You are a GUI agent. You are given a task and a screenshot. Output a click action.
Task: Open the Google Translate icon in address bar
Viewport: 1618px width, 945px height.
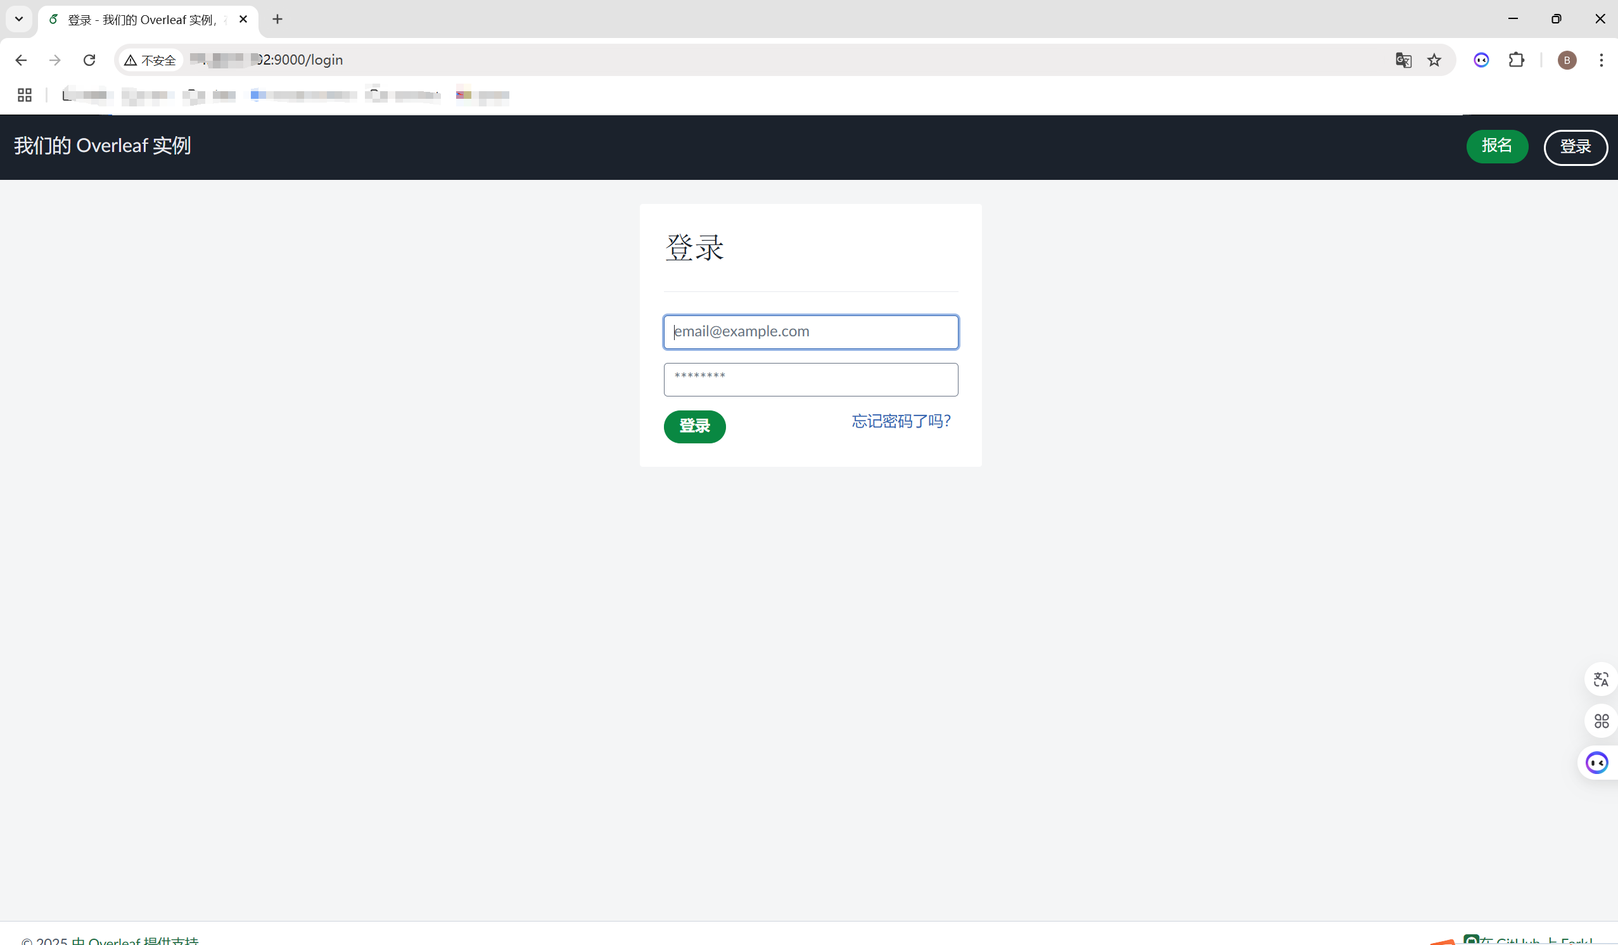(x=1403, y=60)
